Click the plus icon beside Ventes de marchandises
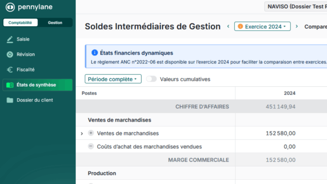 (91, 133)
